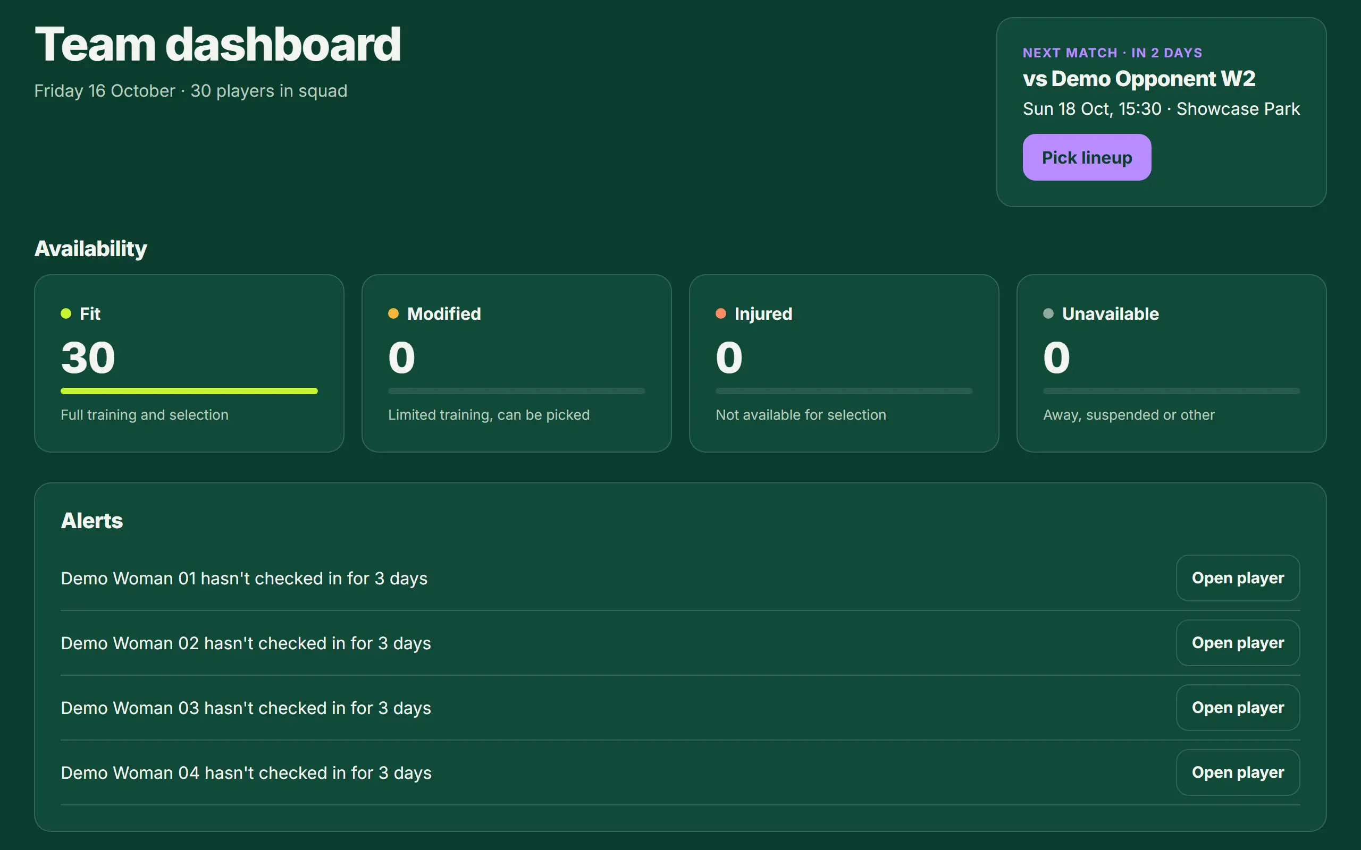Click the grey Unavailable status dot

[x=1048, y=313]
